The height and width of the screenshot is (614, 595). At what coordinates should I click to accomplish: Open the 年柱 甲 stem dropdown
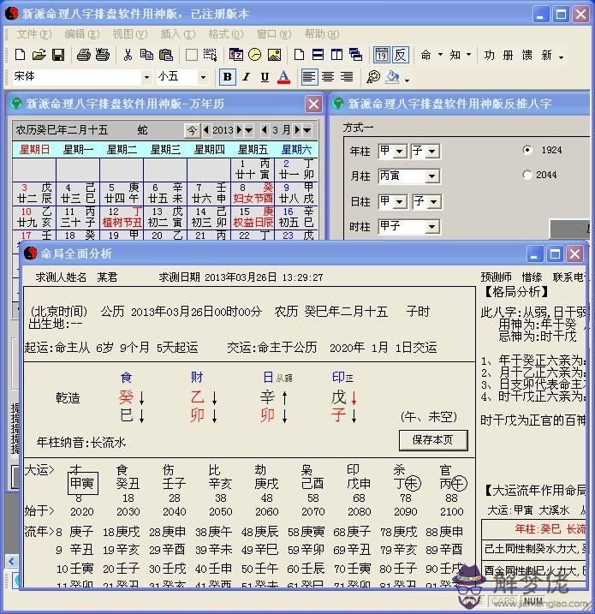[x=399, y=152]
